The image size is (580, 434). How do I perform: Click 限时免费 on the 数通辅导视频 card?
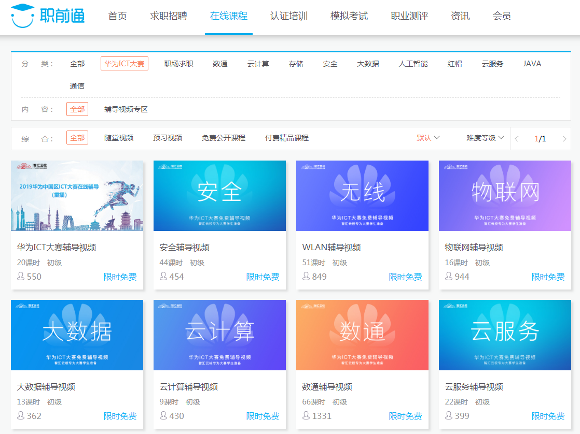click(x=405, y=416)
